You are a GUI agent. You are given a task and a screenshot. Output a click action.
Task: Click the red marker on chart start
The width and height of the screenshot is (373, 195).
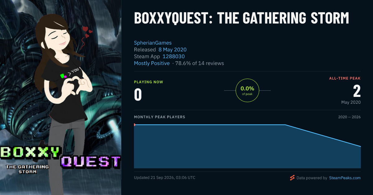click(x=135, y=125)
